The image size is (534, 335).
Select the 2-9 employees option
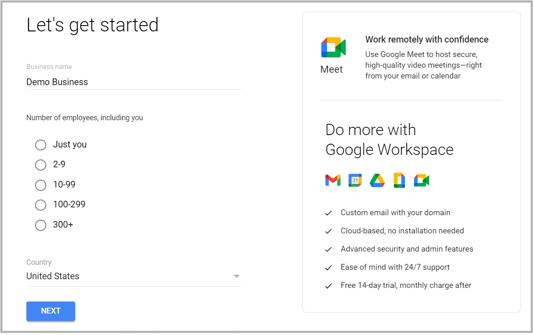click(40, 165)
